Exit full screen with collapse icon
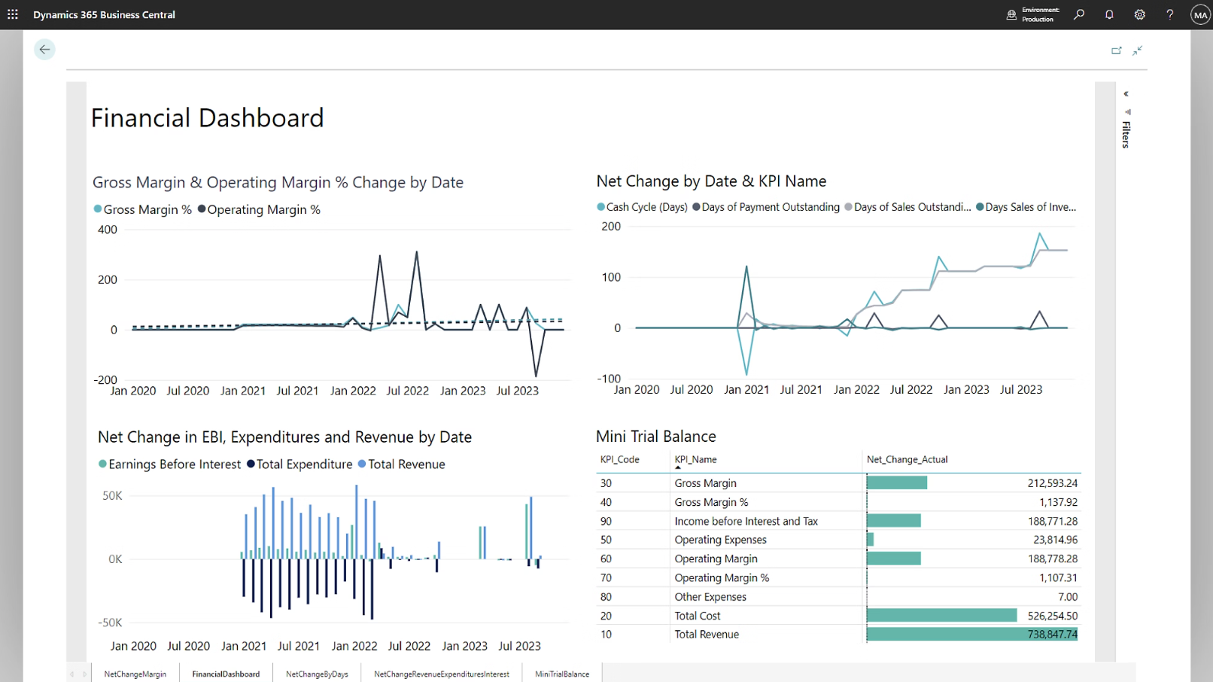1213x682 pixels. coord(1138,50)
